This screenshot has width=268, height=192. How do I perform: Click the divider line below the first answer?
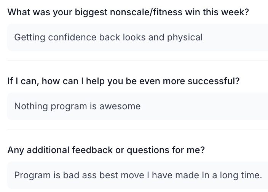coord(137,60)
